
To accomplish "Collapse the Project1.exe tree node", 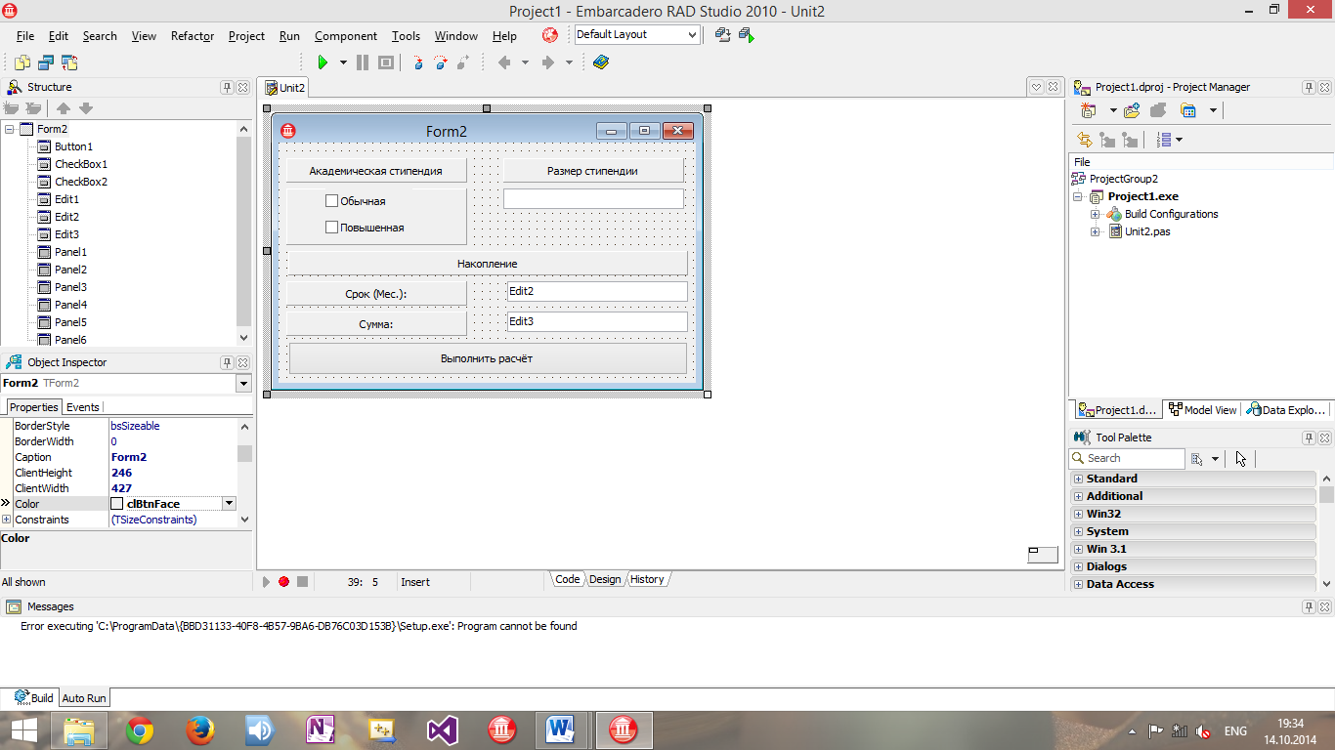I will pyautogui.click(x=1078, y=196).
